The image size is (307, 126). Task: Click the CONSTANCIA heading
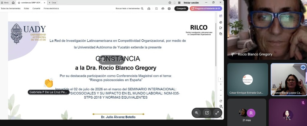[118, 58]
